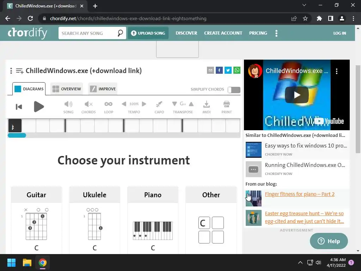Click the Discover menu item
361x271 pixels.
pos(186,33)
